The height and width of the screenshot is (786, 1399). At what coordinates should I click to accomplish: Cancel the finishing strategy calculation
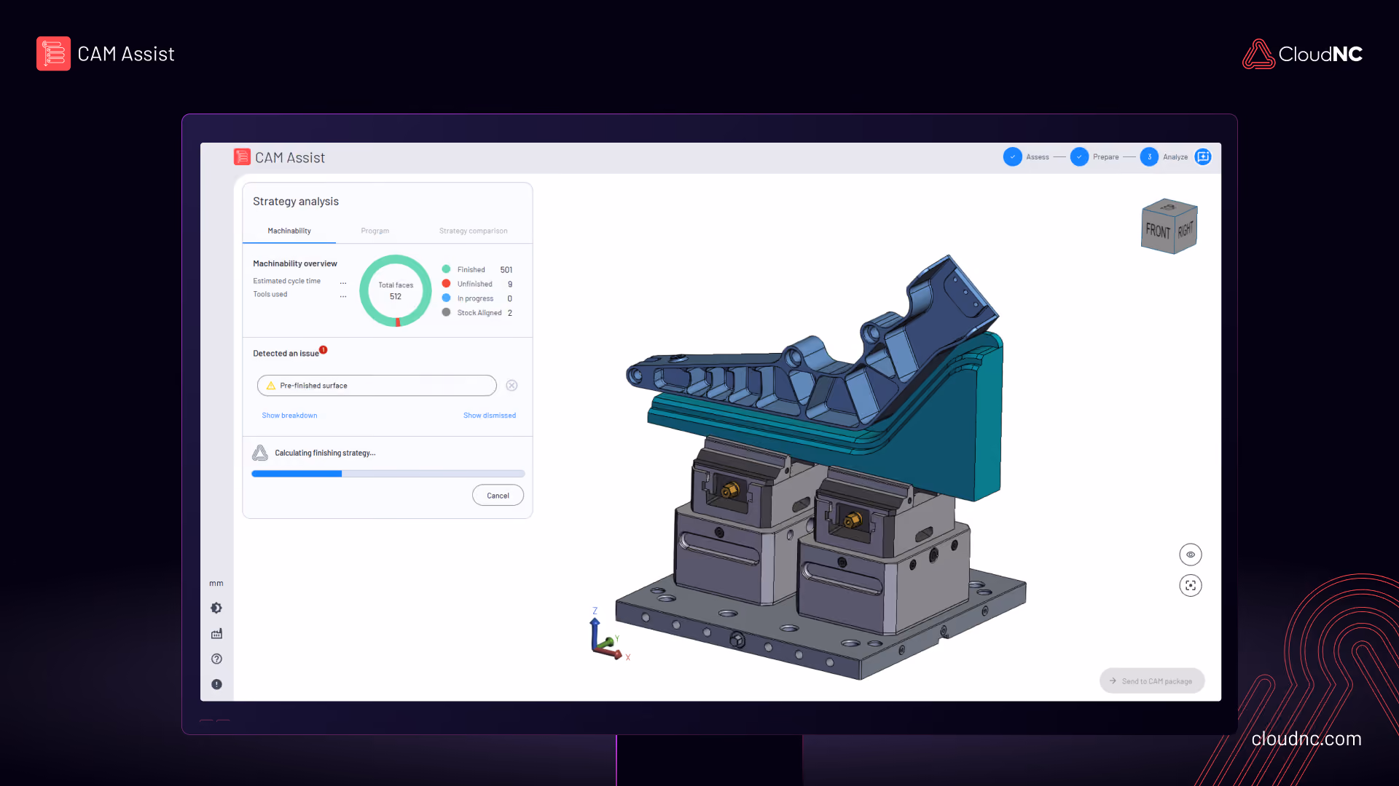tap(498, 496)
